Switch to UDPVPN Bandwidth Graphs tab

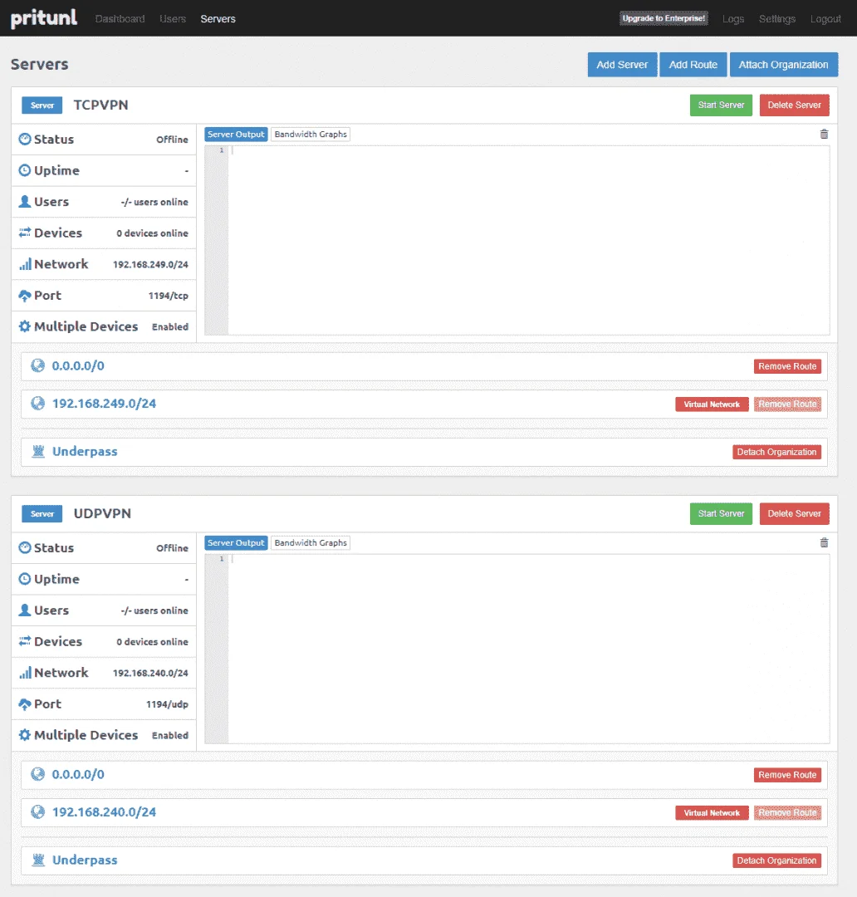[x=310, y=543]
